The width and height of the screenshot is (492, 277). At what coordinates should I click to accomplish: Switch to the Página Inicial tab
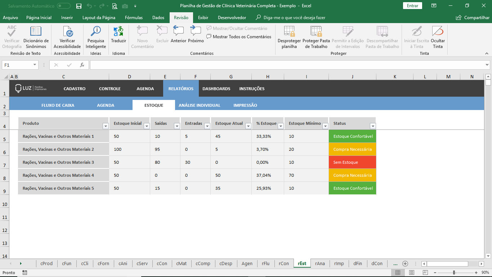pyautogui.click(x=39, y=18)
